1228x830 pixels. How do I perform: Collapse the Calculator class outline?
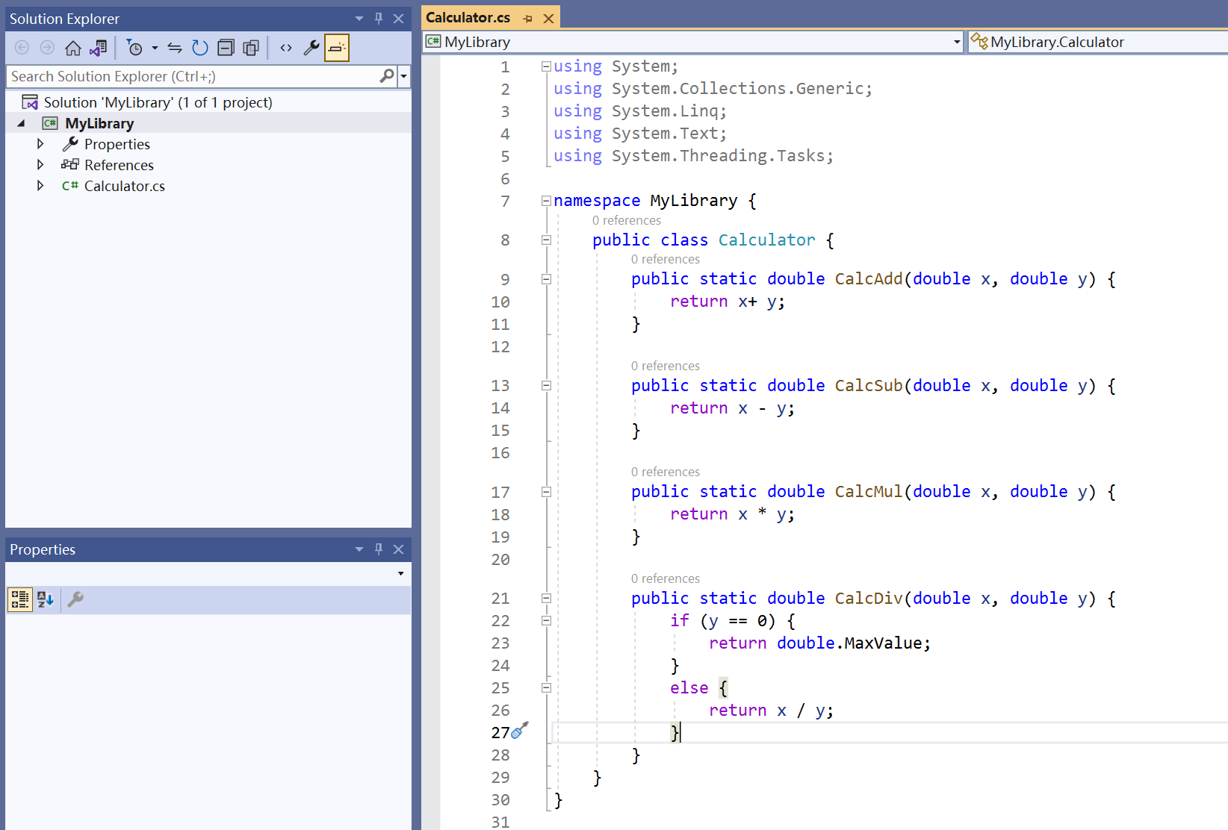(x=546, y=240)
